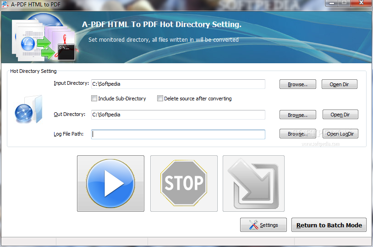Viewport: 373px width, 247px height.
Task: Click the 'Hot Directory Setting' group title
Action: pyautogui.click(x=33, y=71)
